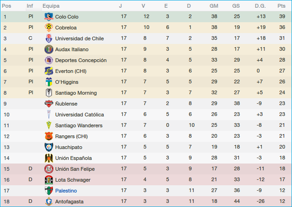Image resolution: width=292 pixels, height=207 pixels.
Task: Sort table by Pts column header
Action: coord(281,6)
